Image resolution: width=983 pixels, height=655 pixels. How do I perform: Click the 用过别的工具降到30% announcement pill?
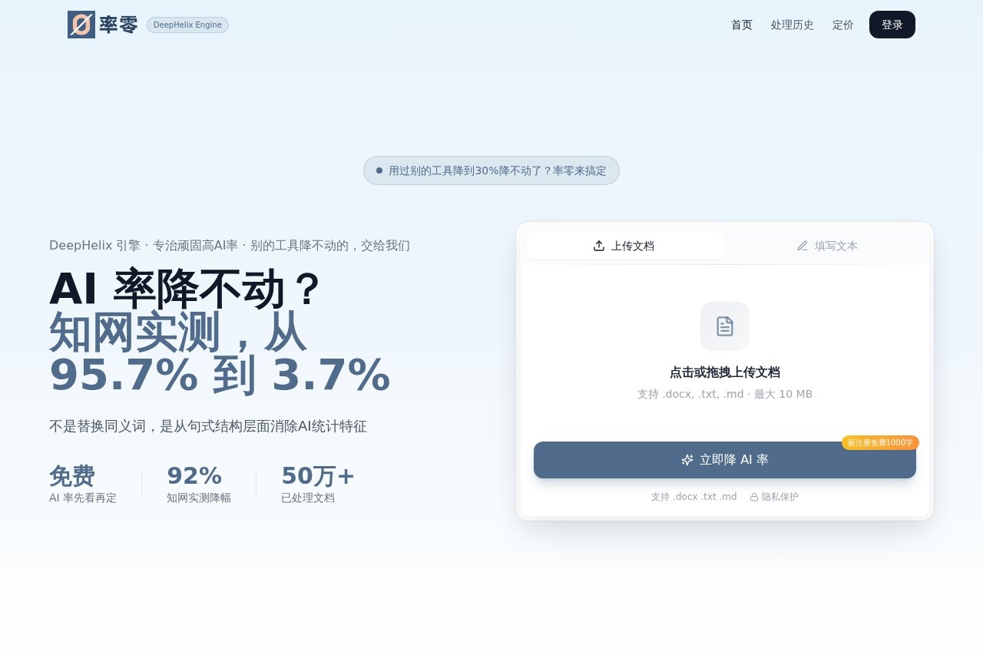(x=491, y=170)
